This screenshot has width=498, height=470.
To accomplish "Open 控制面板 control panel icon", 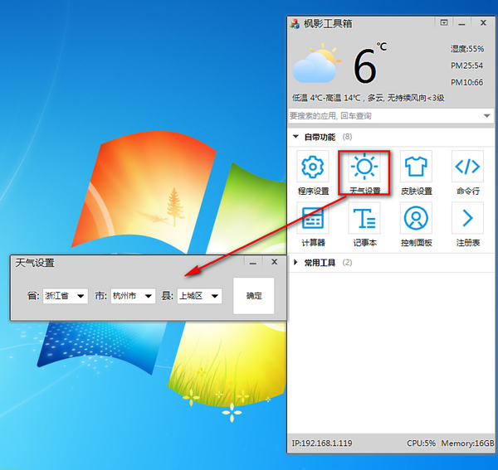I will tap(416, 218).
